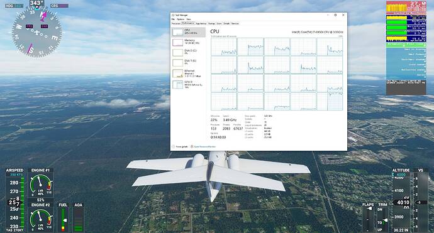This screenshot has height=233, width=434.
Task: Switch to the Services tab
Action: click(235, 23)
